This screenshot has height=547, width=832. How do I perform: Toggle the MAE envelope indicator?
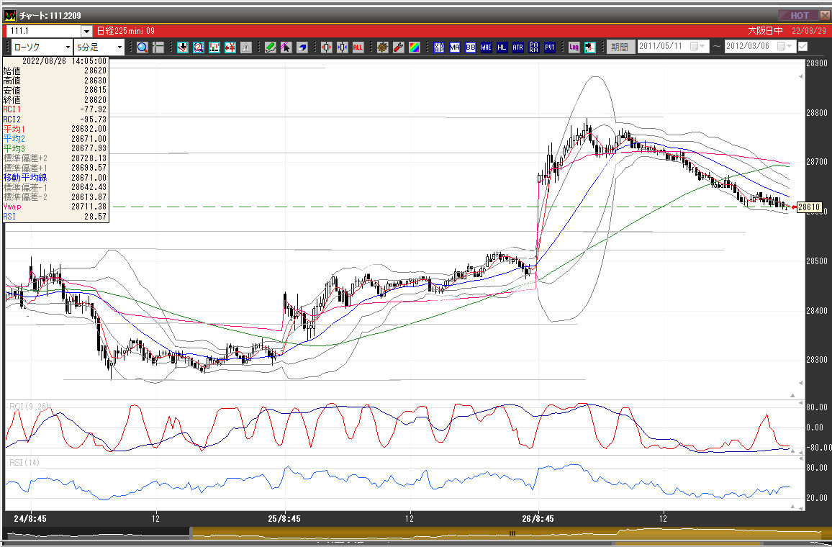coord(486,48)
